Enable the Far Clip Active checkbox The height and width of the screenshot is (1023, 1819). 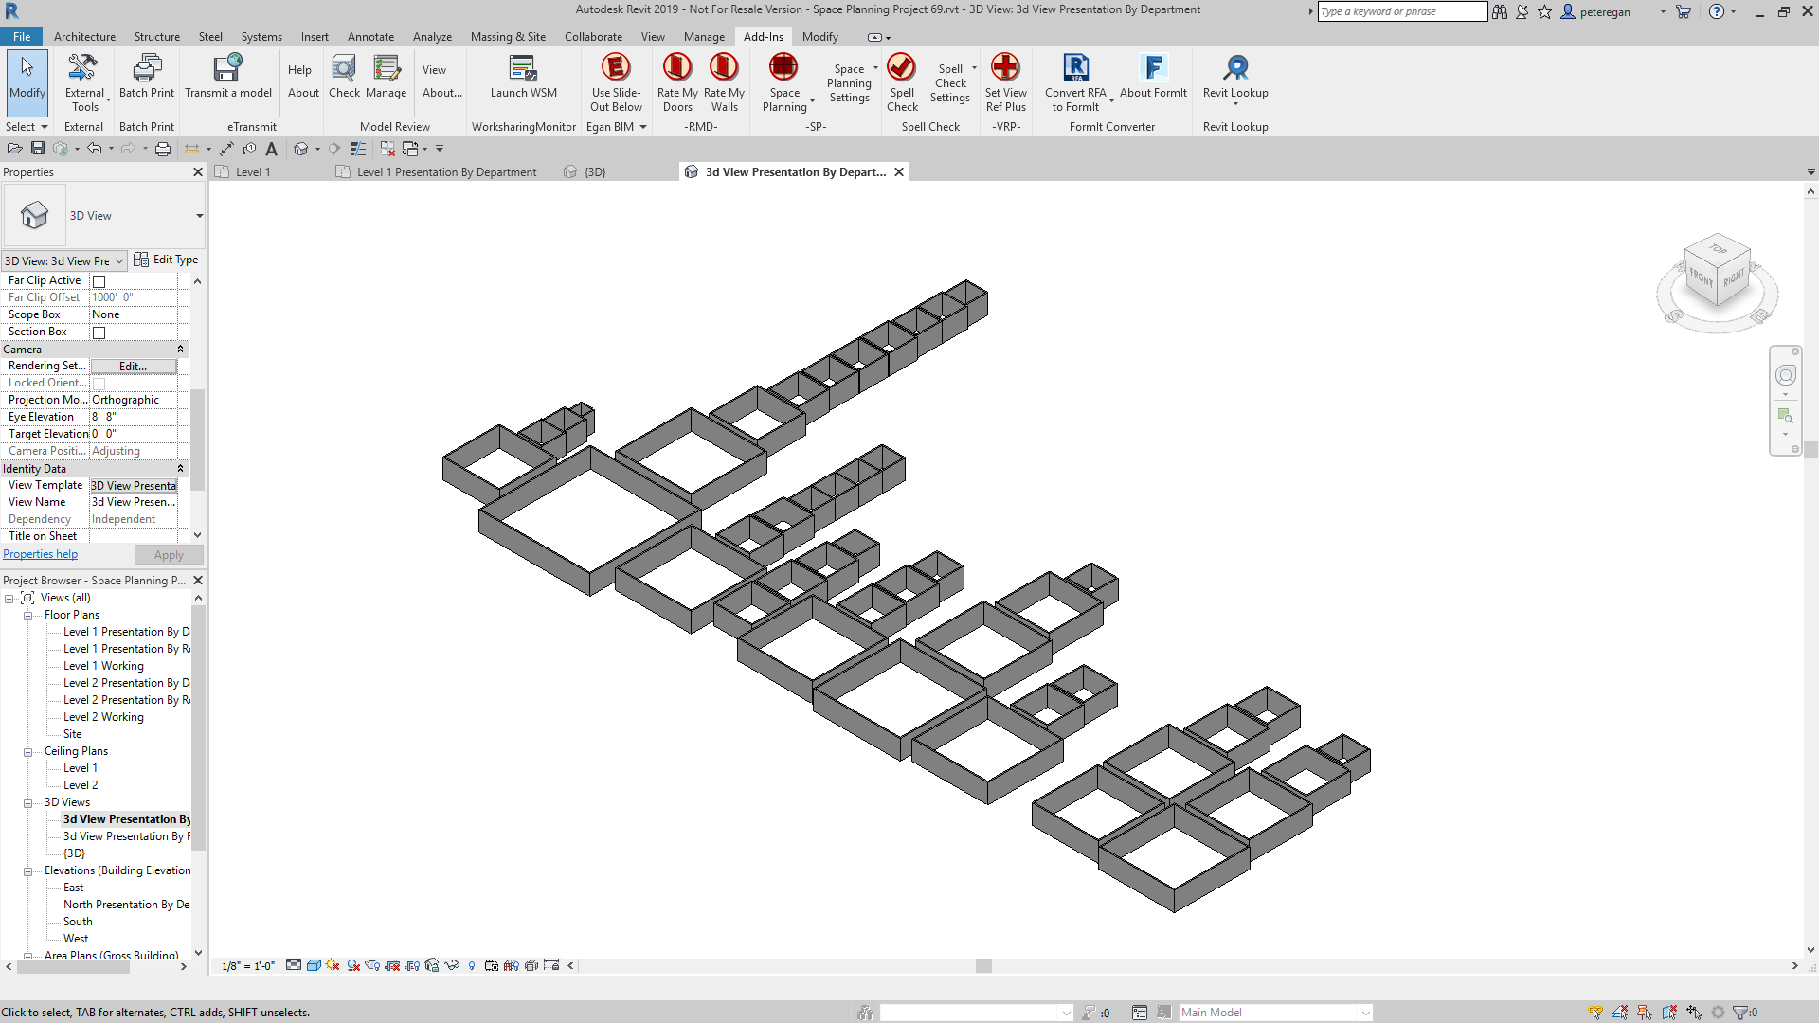point(99,281)
